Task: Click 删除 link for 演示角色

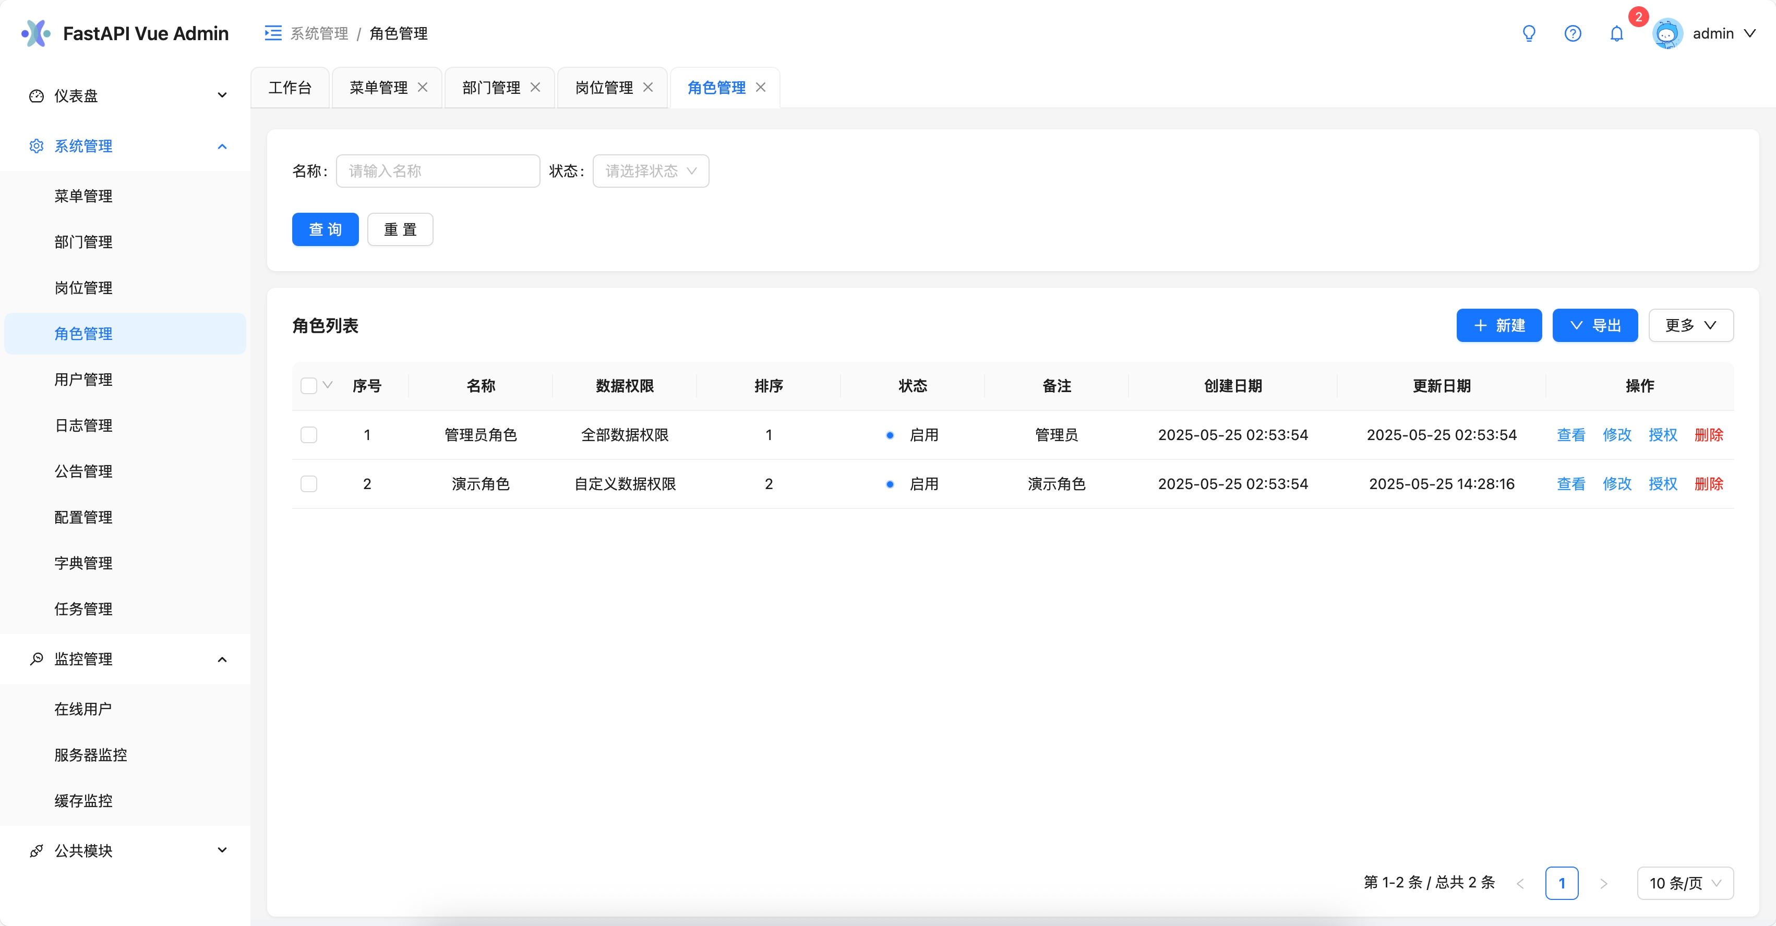Action: (1708, 484)
